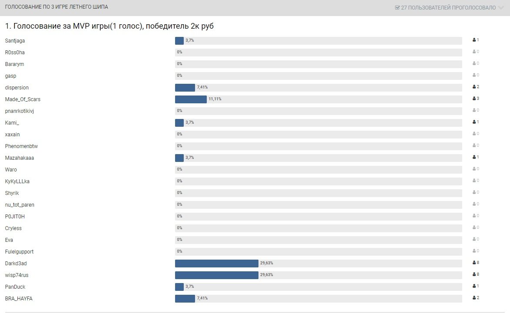Collapse the poll with top-right chevron
Viewport: 510px width, 313px height.
500,8
